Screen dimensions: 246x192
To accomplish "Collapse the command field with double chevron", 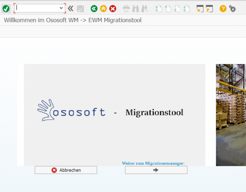I will 71,9.
